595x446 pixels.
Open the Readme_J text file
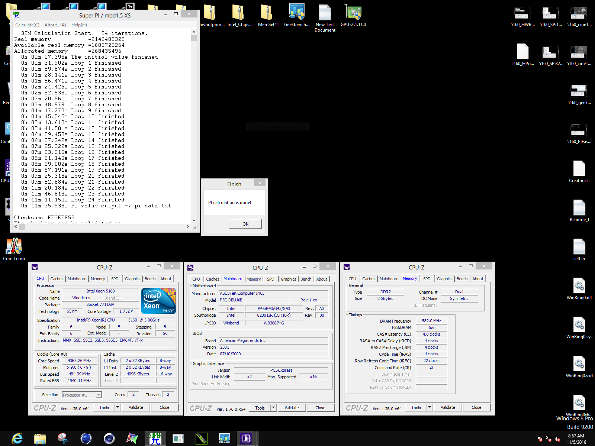coord(579,211)
